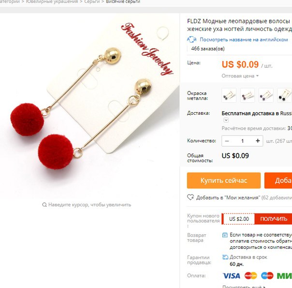Click ПОЛУЧИТЬ to claim the coupon
This screenshot has height=288, width=292.
[x=274, y=219]
